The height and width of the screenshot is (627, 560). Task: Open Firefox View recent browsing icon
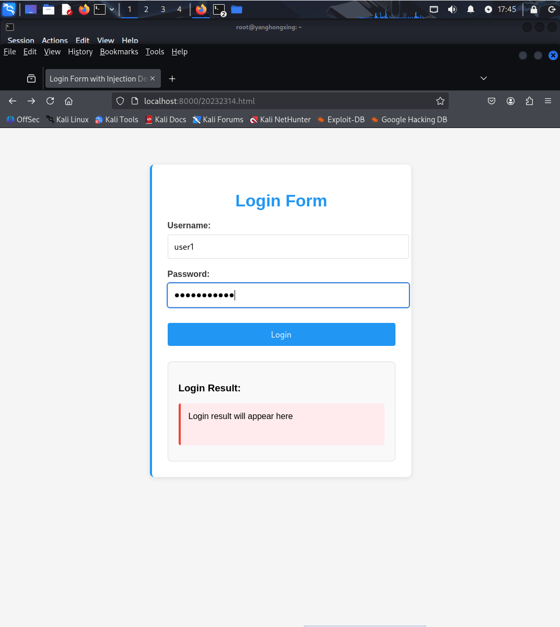31,78
